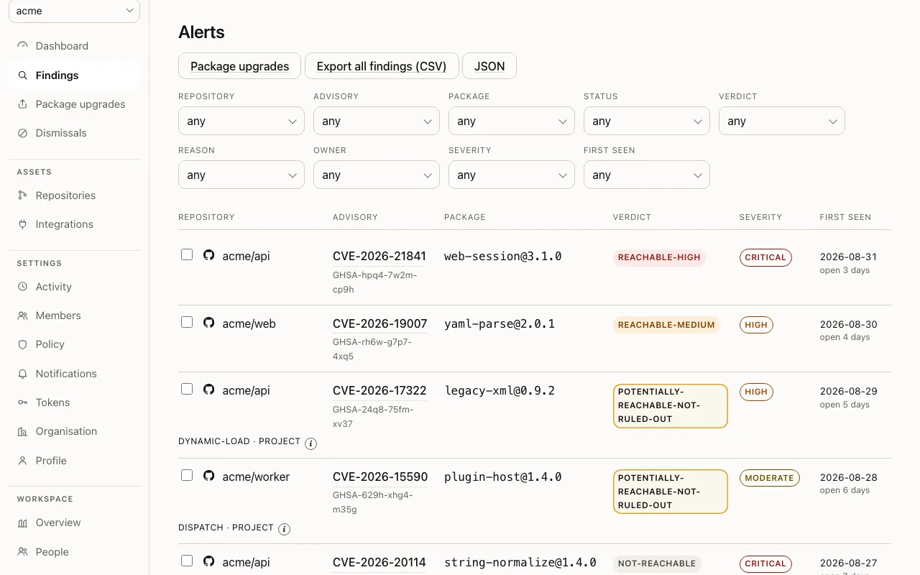Toggle the acme/worker row checkbox
The image size is (920, 575).
tap(187, 475)
